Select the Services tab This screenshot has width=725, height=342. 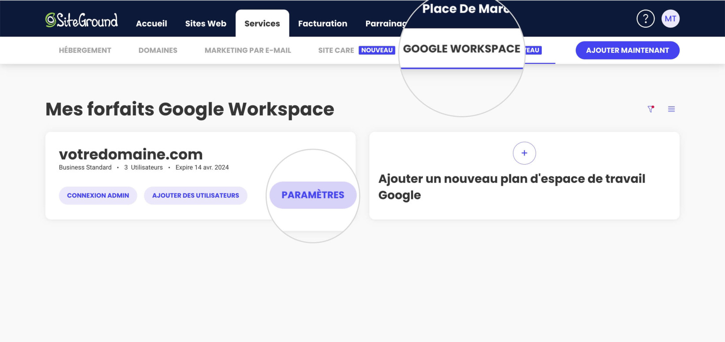(262, 23)
